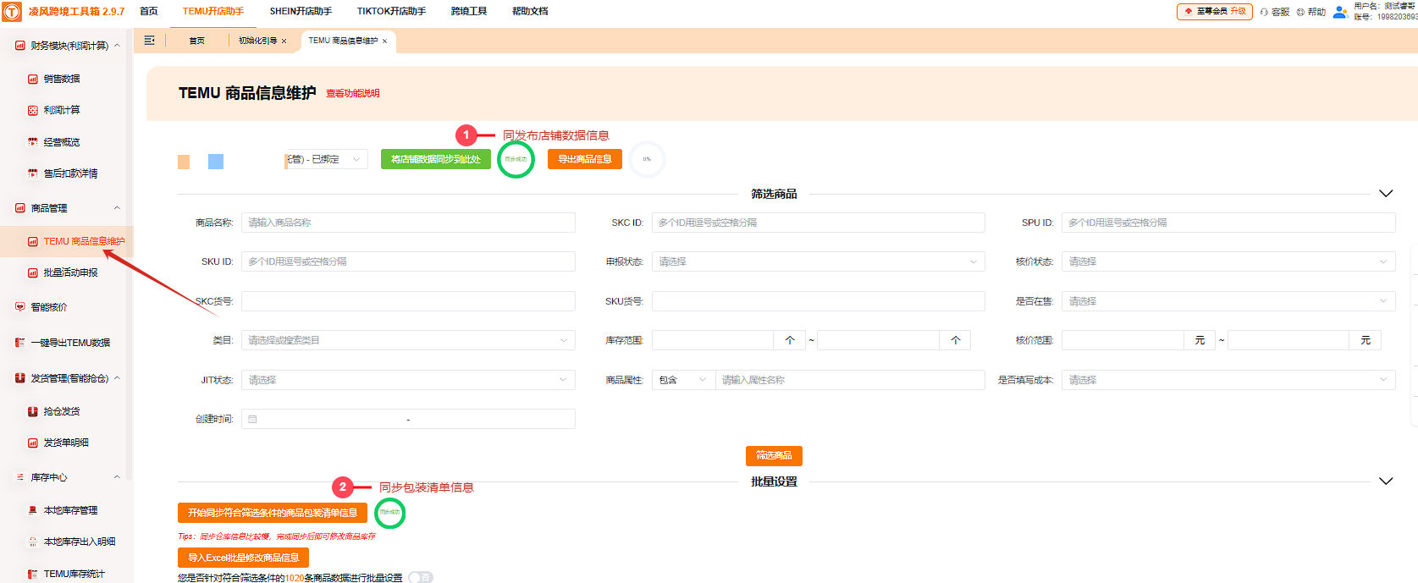The height and width of the screenshot is (583, 1418).
Task: Click the 经营概览 sidebar icon
Action: pyautogui.click(x=33, y=142)
